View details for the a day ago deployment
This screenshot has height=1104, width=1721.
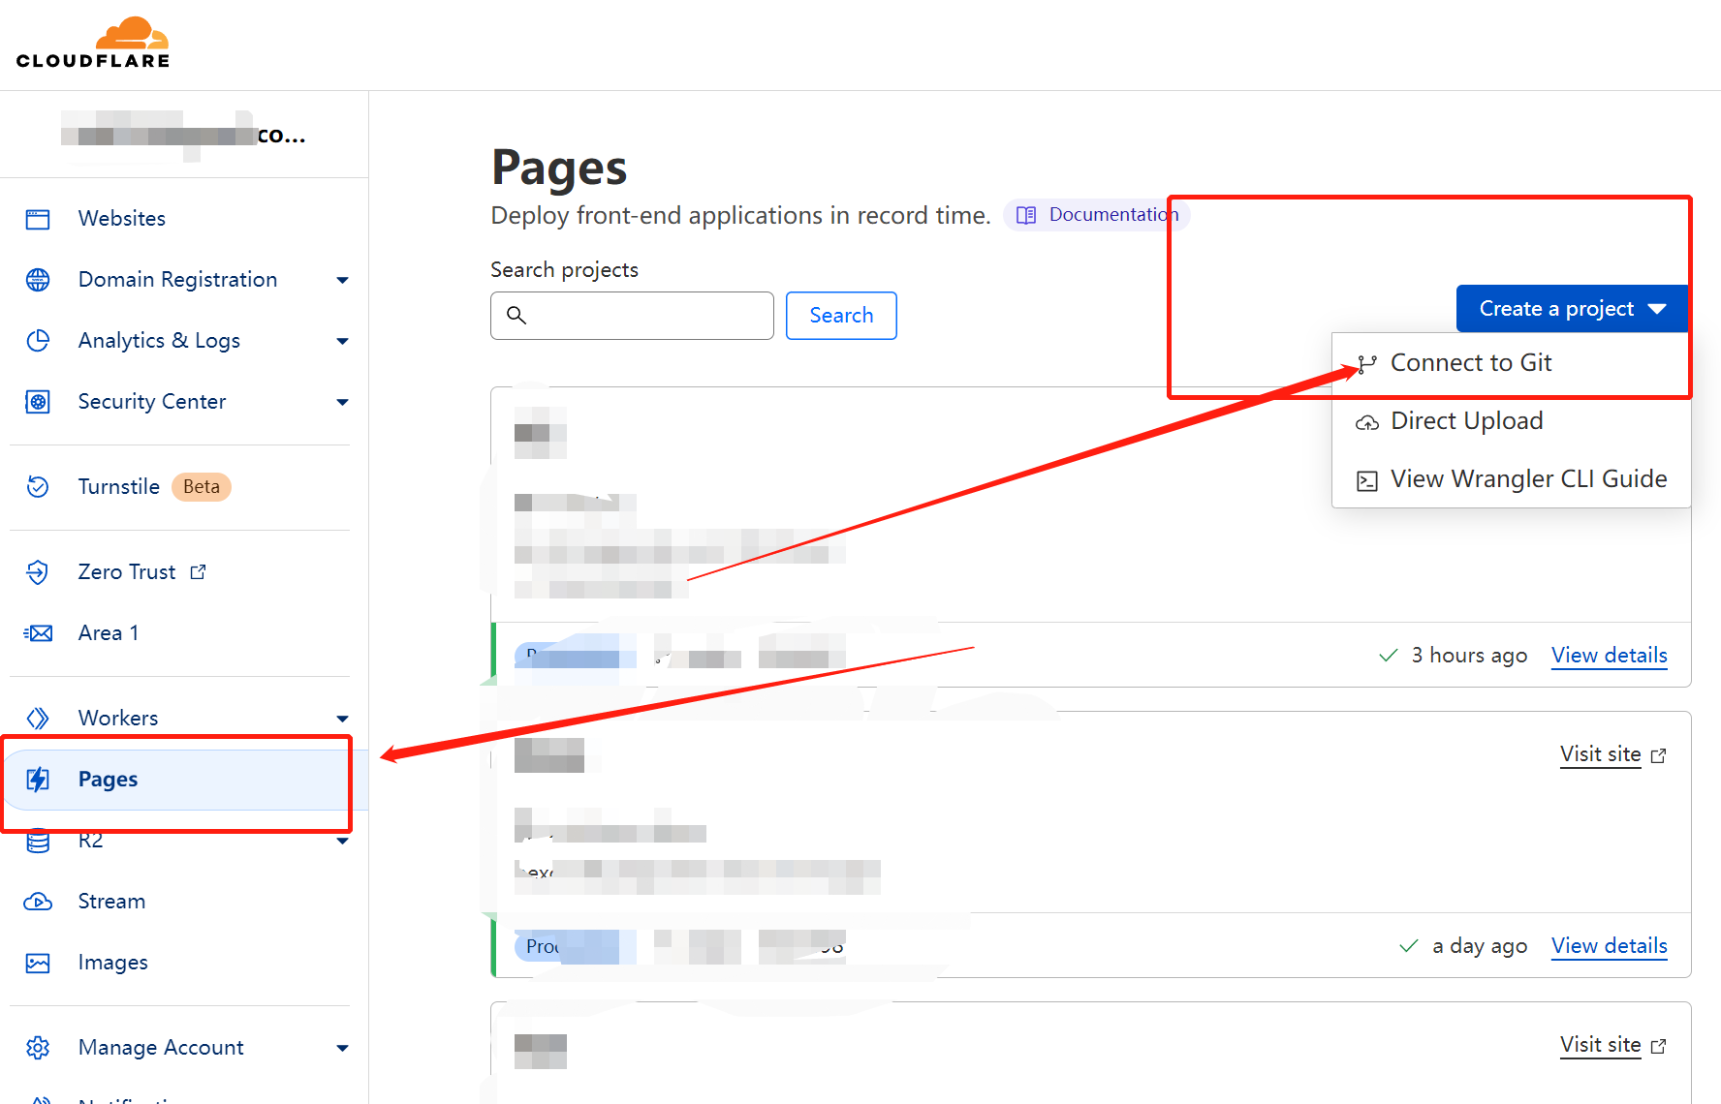coord(1610,946)
